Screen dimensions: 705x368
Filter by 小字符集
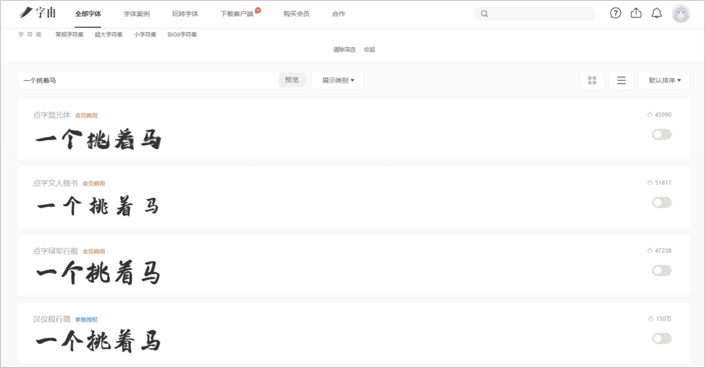click(145, 35)
